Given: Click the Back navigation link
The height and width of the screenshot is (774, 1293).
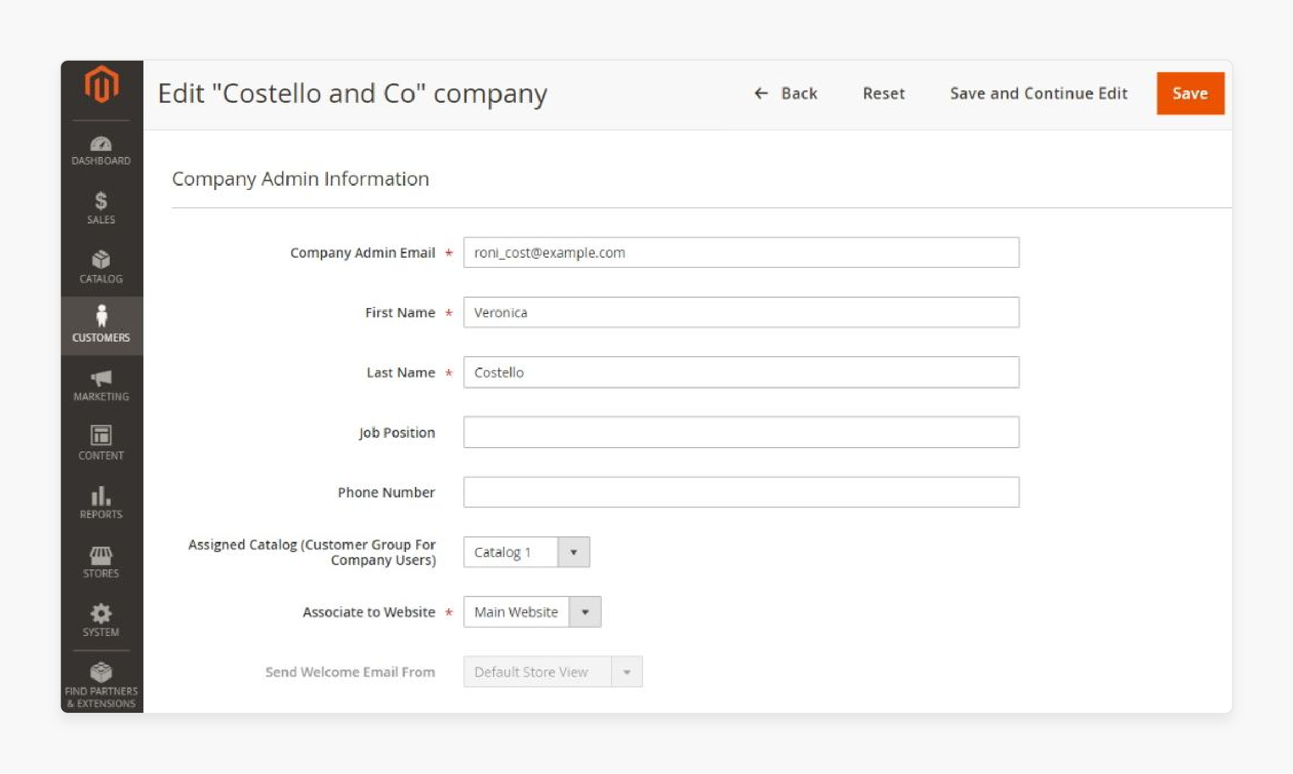Looking at the screenshot, I should click(x=786, y=92).
